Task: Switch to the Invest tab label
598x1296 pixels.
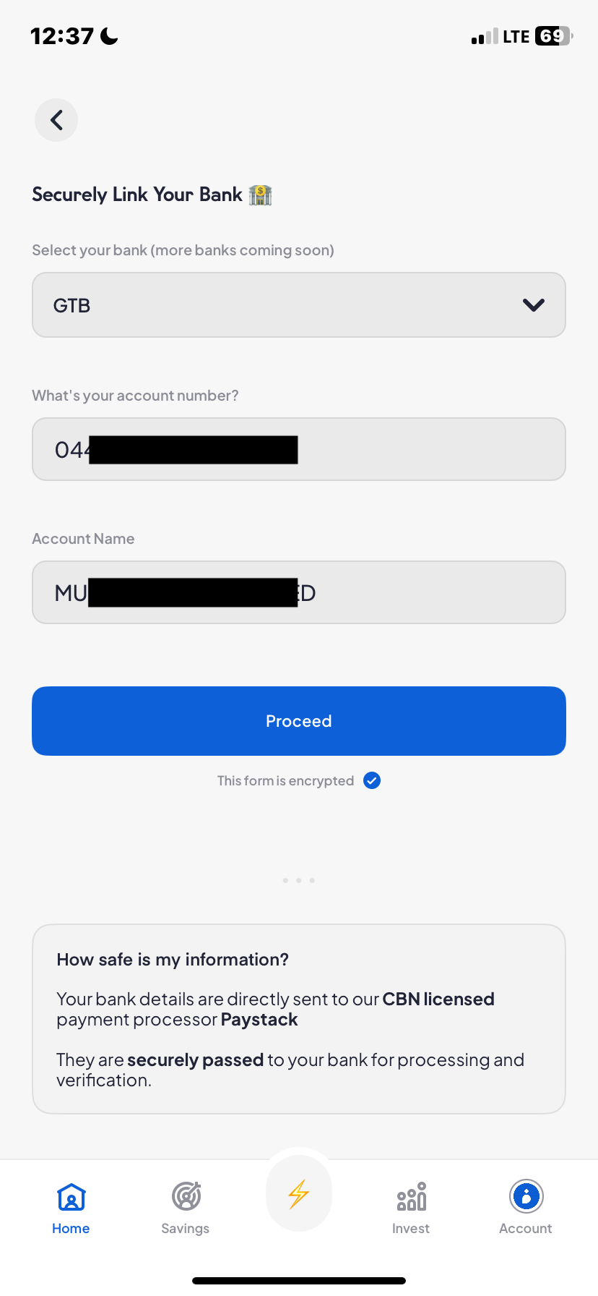Action: [411, 1229]
